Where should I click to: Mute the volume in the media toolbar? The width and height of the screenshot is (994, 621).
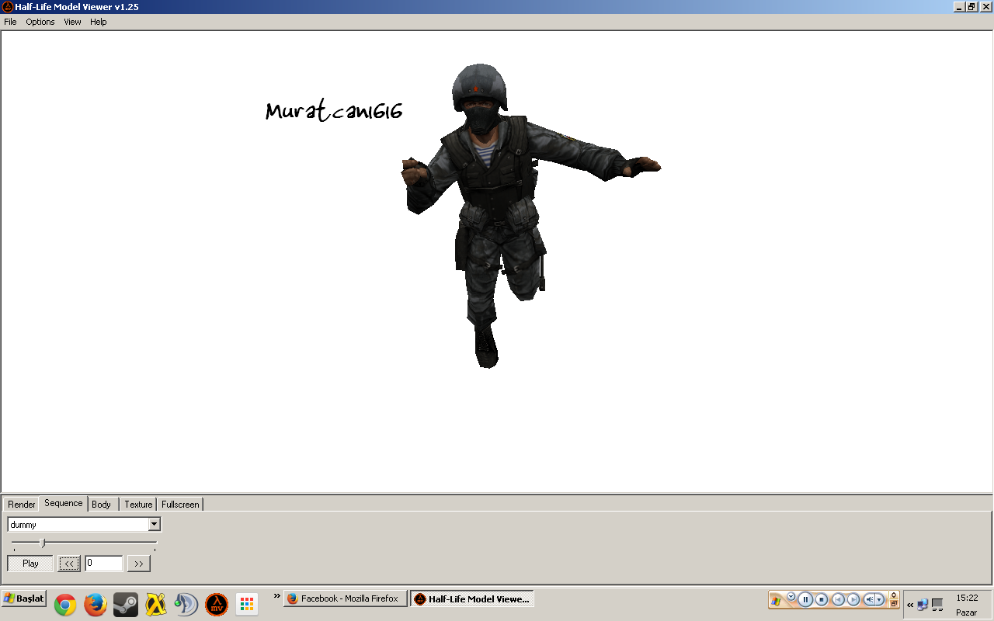[x=871, y=599]
